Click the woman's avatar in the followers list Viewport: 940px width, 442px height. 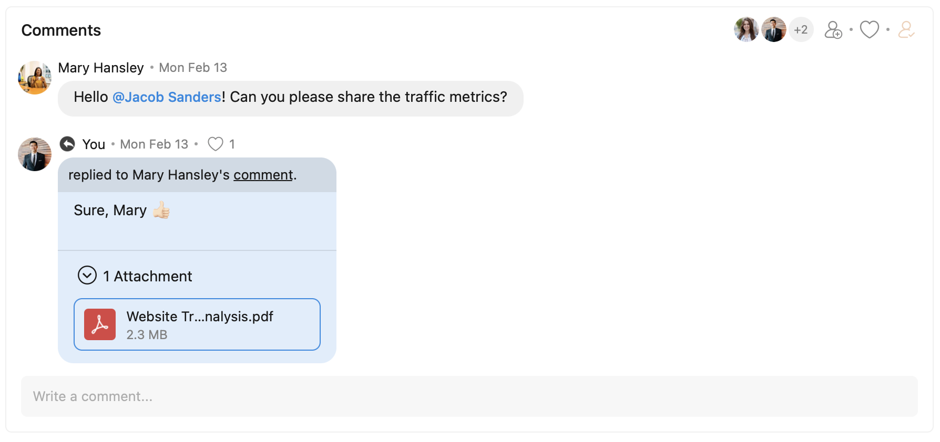(x=746, y=29)
